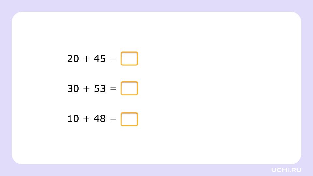This screenshot has width=313, height=176.
Task: Click the answer box for 20 + 45
Action: click(x=129, y=58)
